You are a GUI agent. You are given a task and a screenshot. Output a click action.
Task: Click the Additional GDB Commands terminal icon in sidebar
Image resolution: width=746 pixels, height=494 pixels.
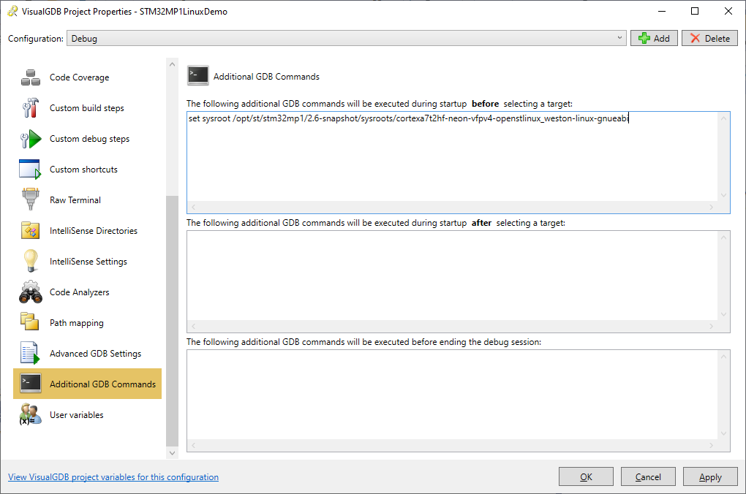coord(31,384)
